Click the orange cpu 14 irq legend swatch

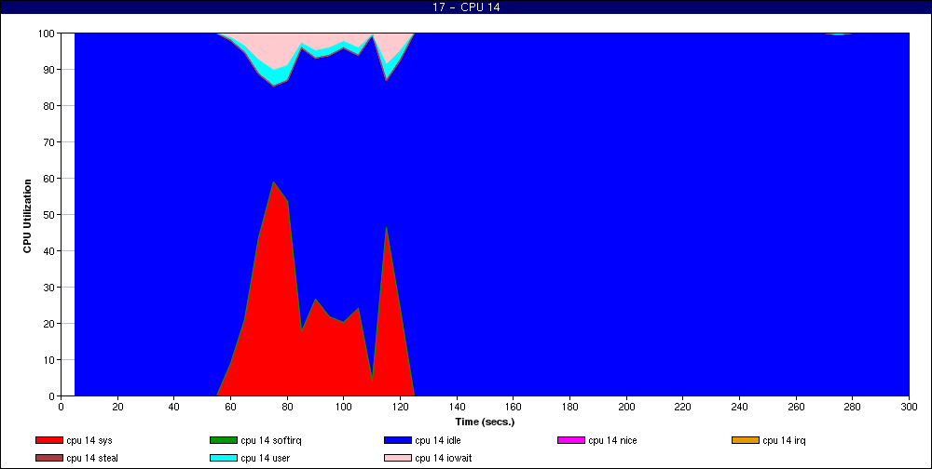tap(746, 440)
